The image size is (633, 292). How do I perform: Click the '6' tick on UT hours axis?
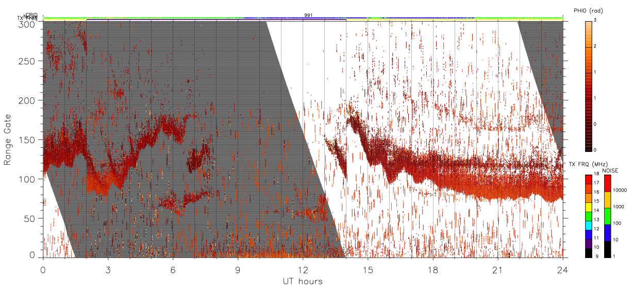coord(173,270)
